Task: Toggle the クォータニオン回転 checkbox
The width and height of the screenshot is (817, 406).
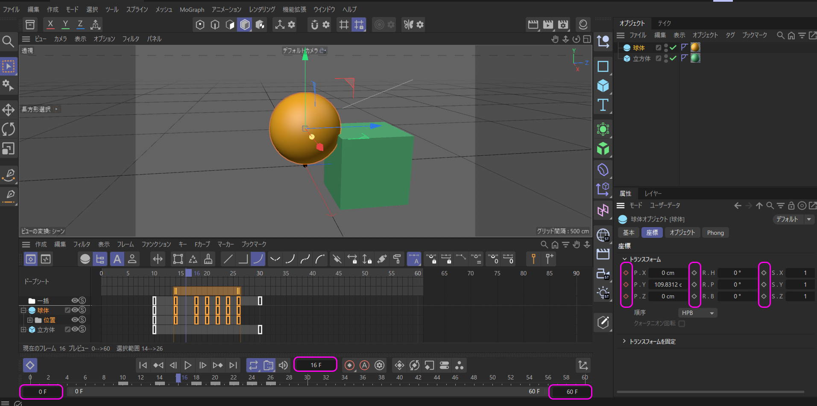Action: [682, 324]
